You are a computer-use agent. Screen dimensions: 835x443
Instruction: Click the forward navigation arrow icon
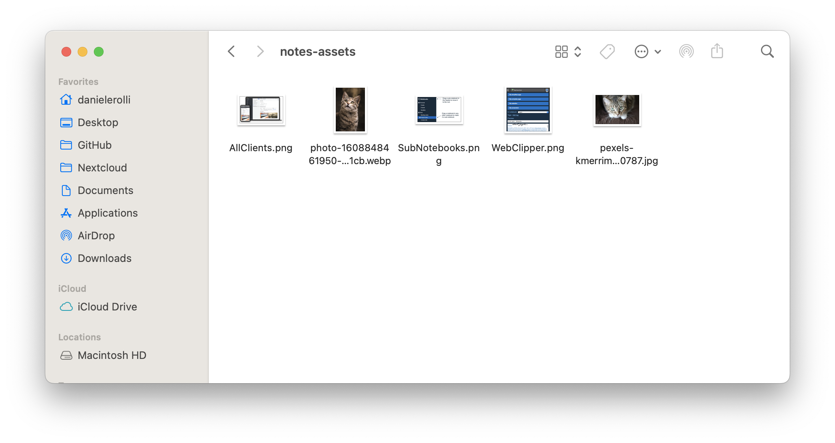point(260,52)
